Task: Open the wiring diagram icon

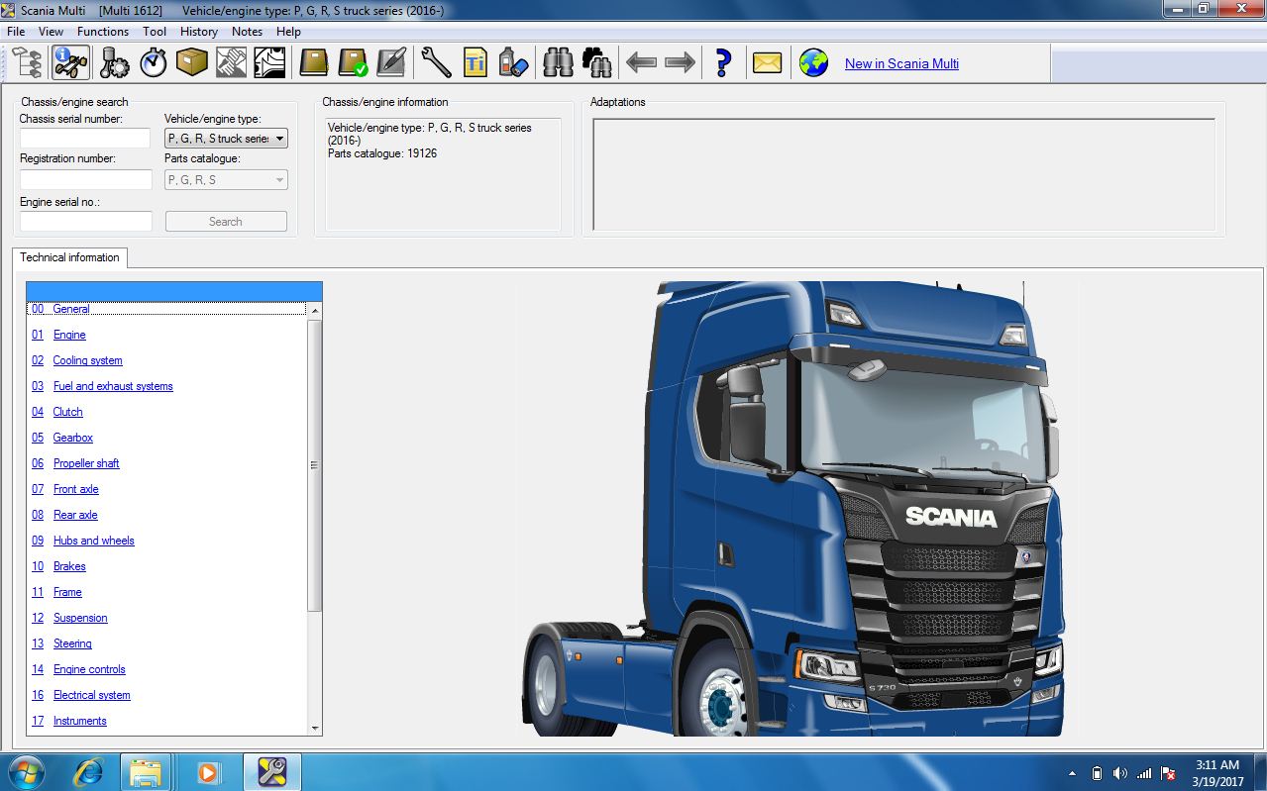Action: tap(269, 63)
